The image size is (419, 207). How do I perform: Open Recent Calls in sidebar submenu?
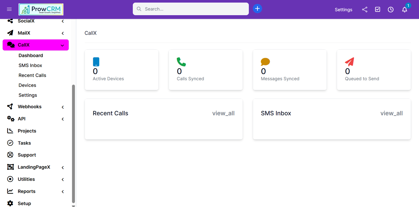(x=32, y=75)
